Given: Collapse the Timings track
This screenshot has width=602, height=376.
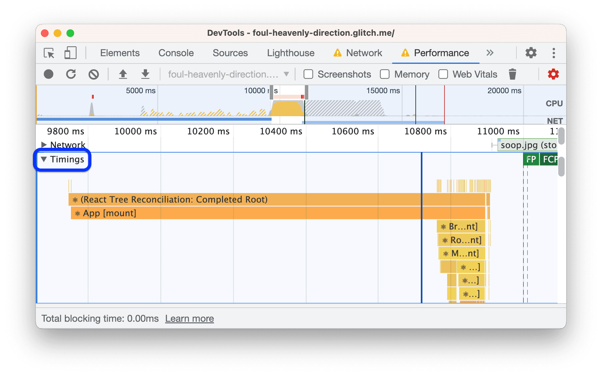Looking at the screenshot, I should pos(44,159).
